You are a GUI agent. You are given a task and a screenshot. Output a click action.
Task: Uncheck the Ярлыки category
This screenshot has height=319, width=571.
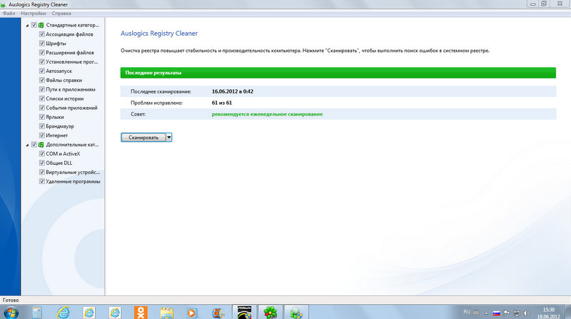(42, 117)
